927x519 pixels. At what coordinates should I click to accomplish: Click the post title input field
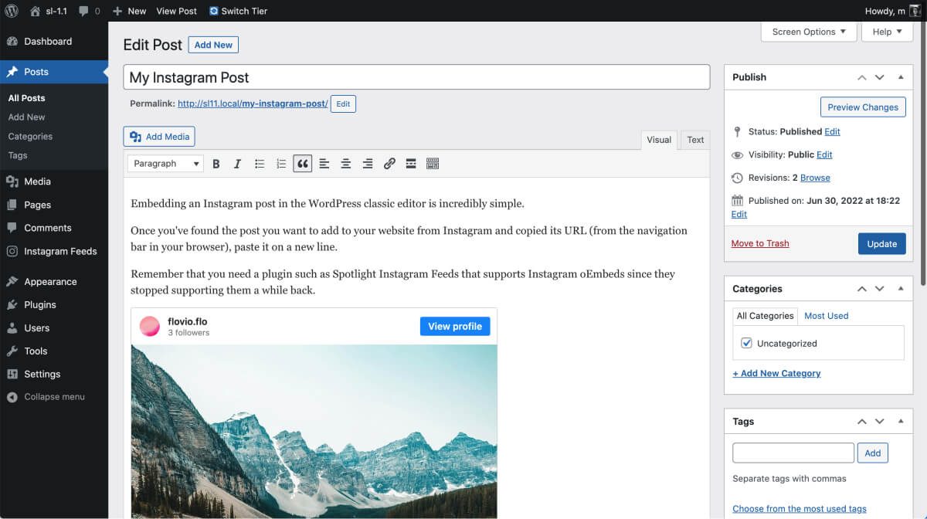[416, 77]
